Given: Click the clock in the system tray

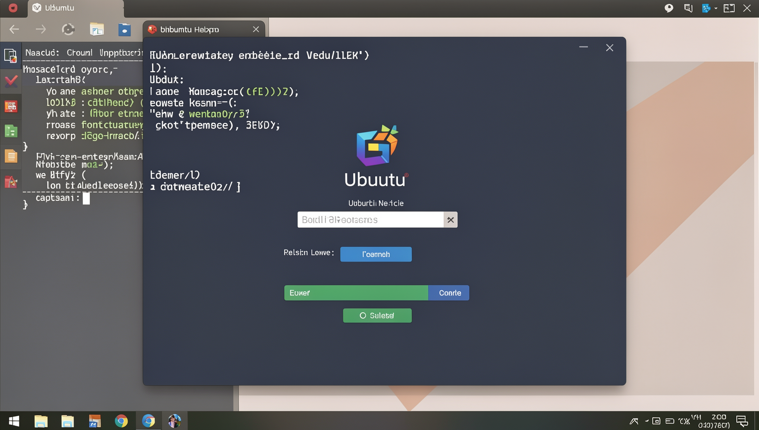Looking at the screenshot, I should (x=714, y=421).
